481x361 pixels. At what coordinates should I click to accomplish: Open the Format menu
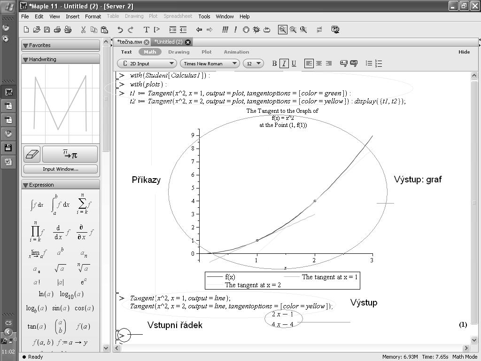[x=93, y=16]
